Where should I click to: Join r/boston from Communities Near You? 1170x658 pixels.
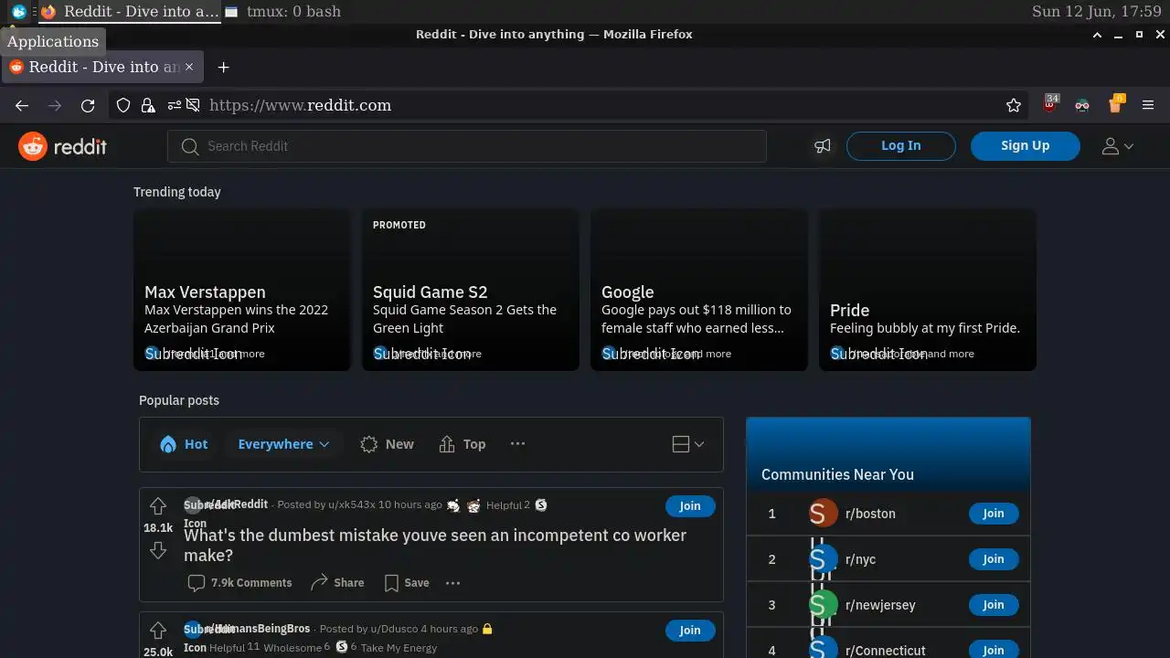[x=994, y=514]
